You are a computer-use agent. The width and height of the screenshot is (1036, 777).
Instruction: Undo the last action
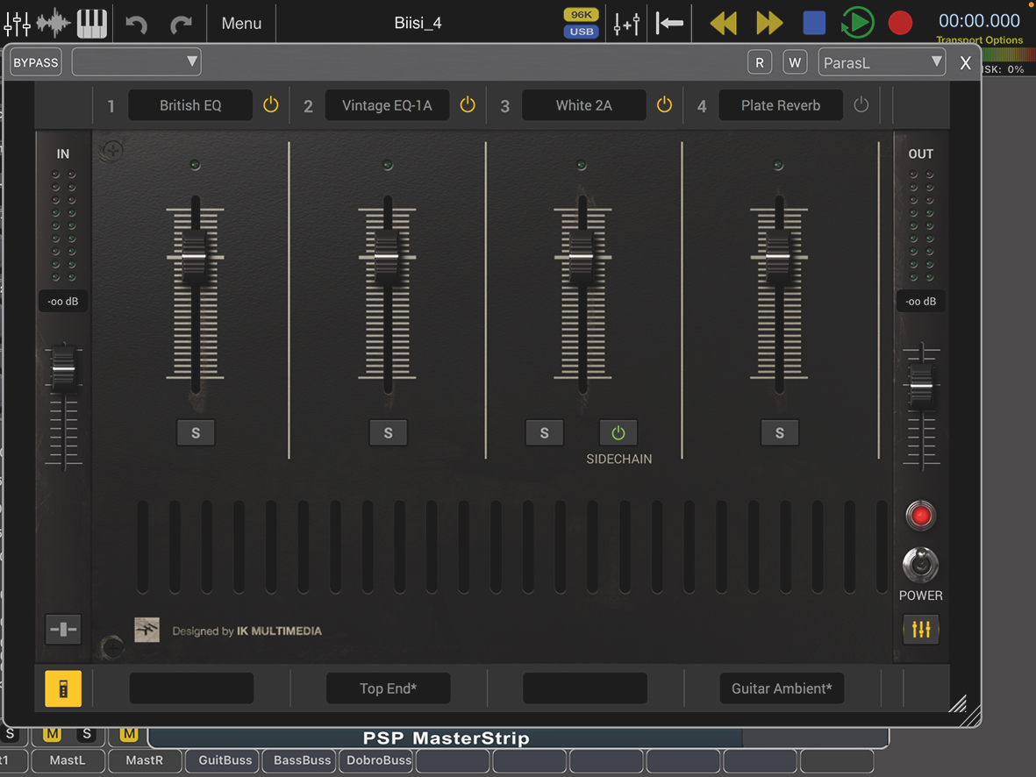[136, 25]
